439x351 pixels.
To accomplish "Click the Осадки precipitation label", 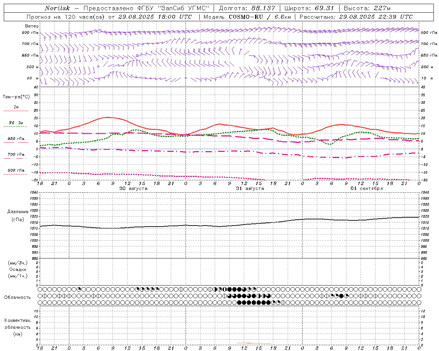I will (18, 269).
